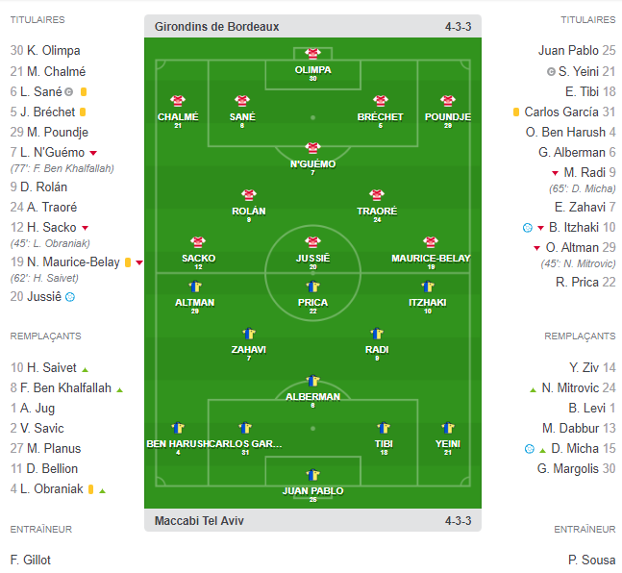
Task: Select E. Zahavi in the right lineup list
Action: 580,207
